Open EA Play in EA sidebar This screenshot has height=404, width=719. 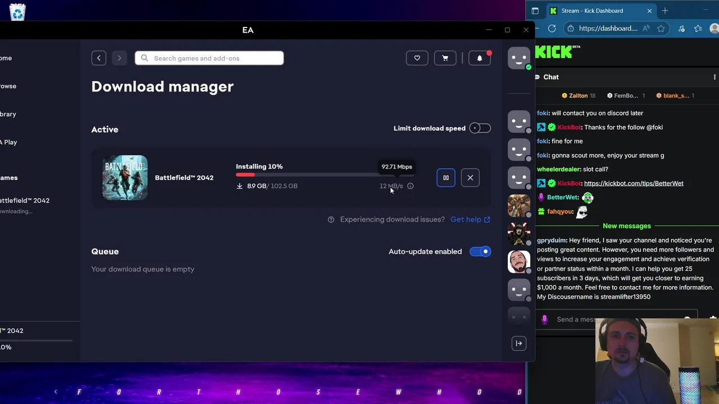(8, 142)
